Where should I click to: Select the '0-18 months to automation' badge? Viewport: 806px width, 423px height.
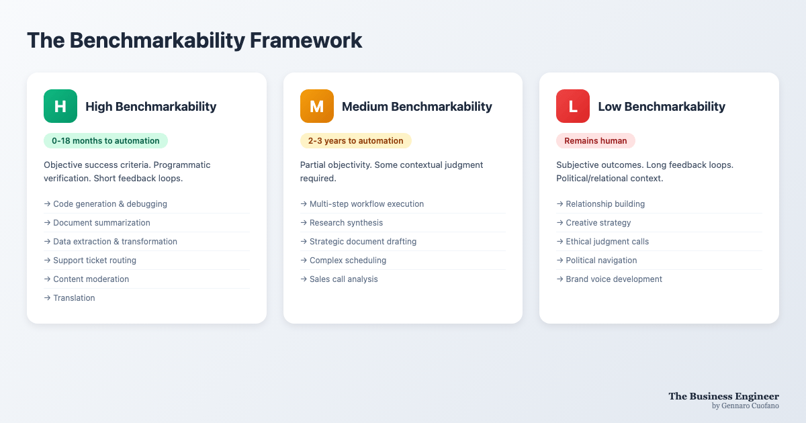coord(105,141)
